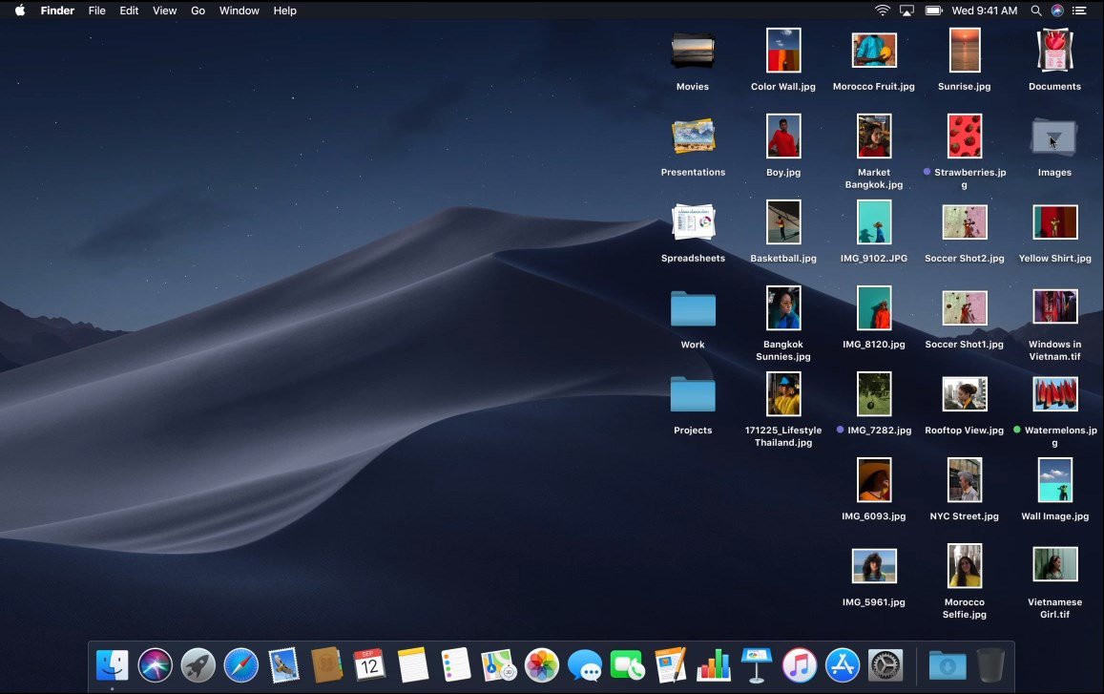
Task: Select Morocco Fruit.jpg thumbnail
Action: (x=874, y=51)
